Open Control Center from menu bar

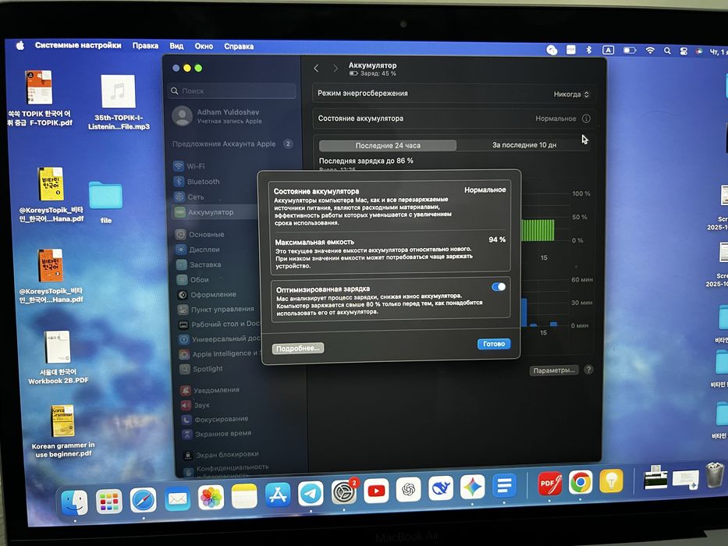click(684, 51)
